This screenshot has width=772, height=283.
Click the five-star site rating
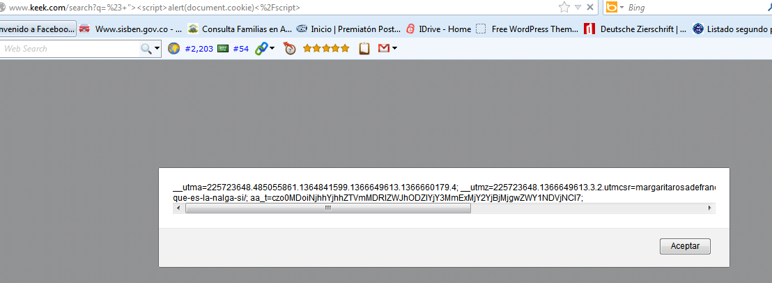coord(326,48)
